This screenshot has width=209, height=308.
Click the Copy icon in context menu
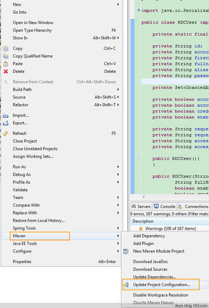tap(6, 48)
